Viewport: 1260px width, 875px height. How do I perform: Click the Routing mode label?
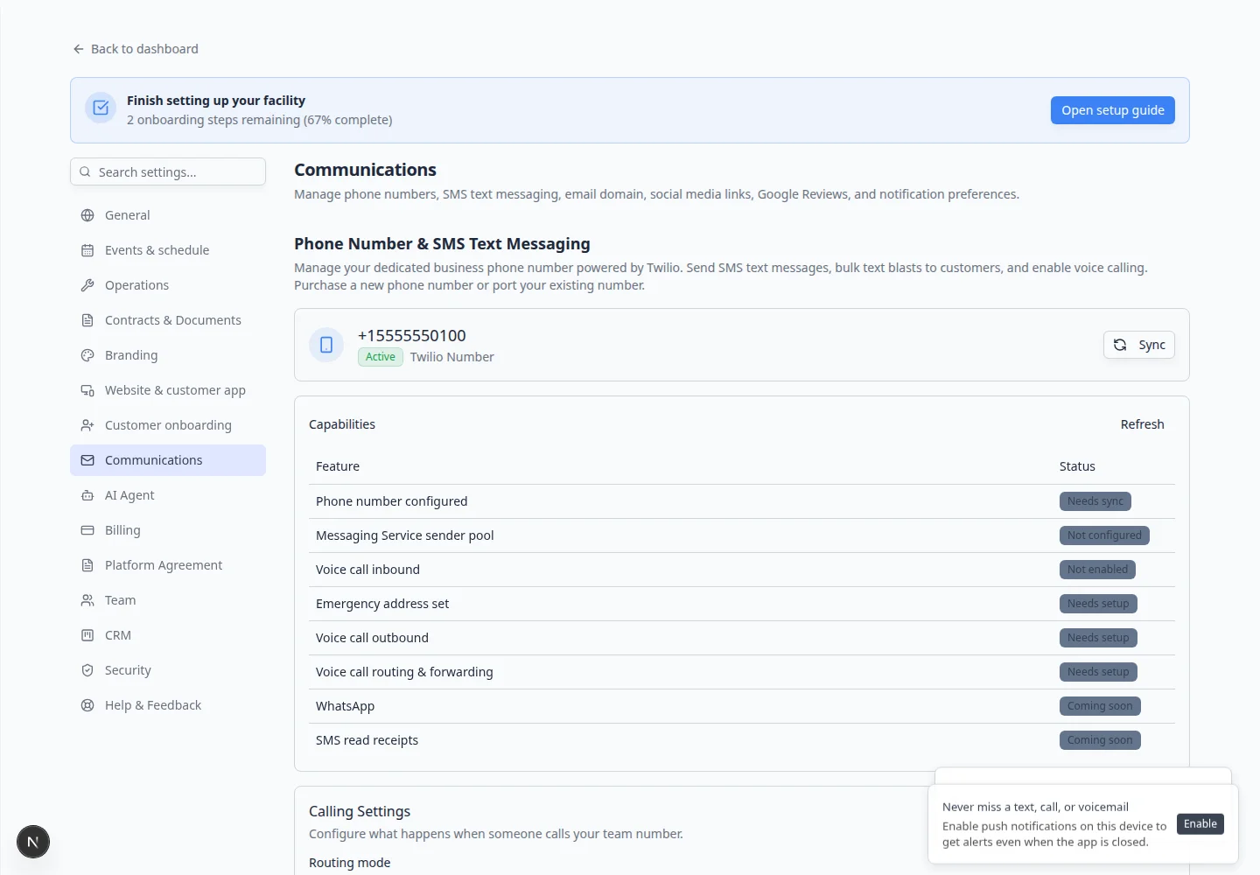350,863
